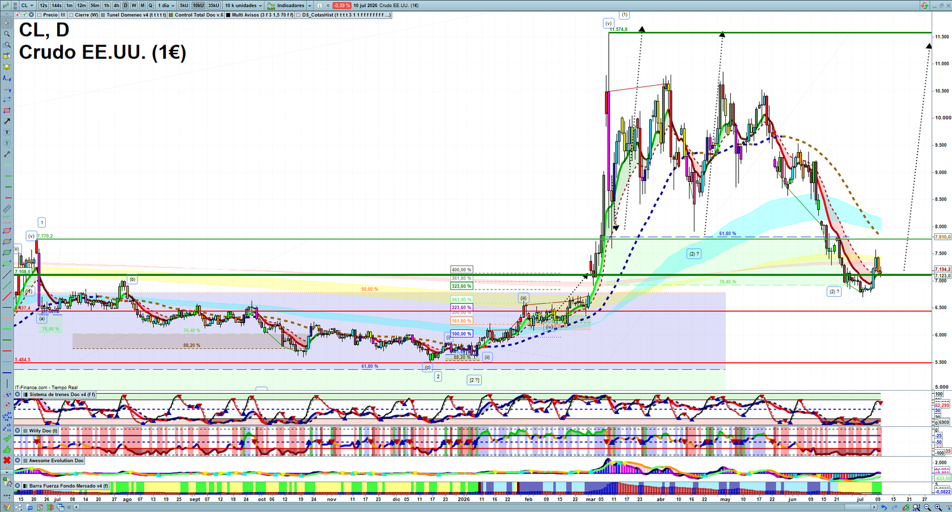Screen dimensions: 952x512
Task: Close the Sistema de trenes Doc v4 panel
Action: [17, 394]
